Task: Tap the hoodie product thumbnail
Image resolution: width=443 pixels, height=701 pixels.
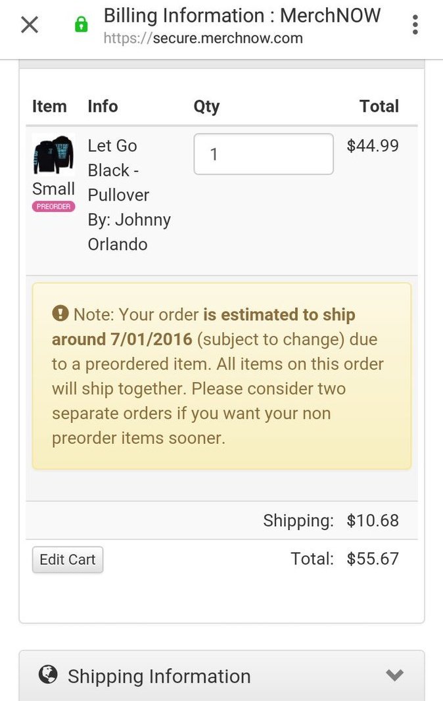Action: click(53, 155)
